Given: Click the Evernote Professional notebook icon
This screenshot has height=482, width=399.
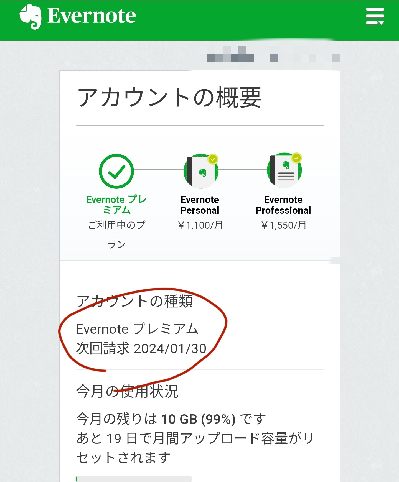Looking at the screenshot, I should click(284, 170).
